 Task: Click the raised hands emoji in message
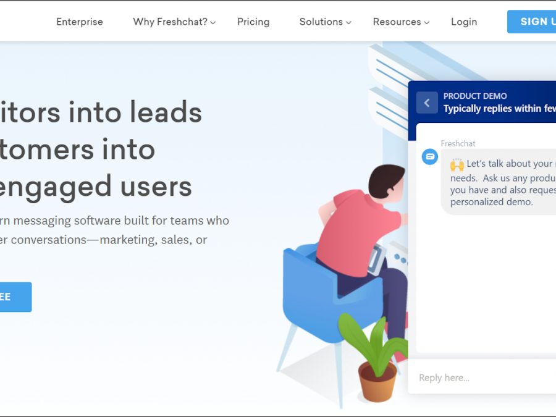[457, 165]
